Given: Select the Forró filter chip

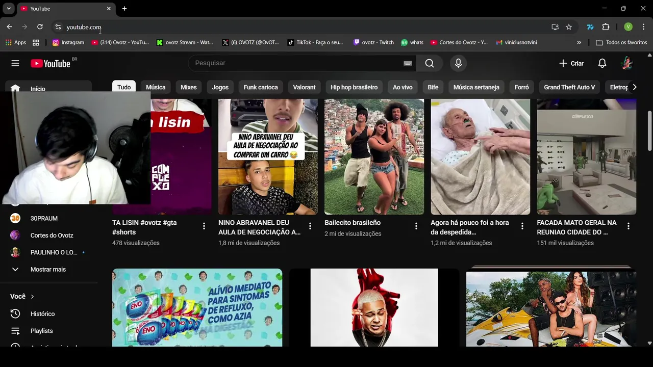Looking at the screenshot, I should (x=521, y=87).
